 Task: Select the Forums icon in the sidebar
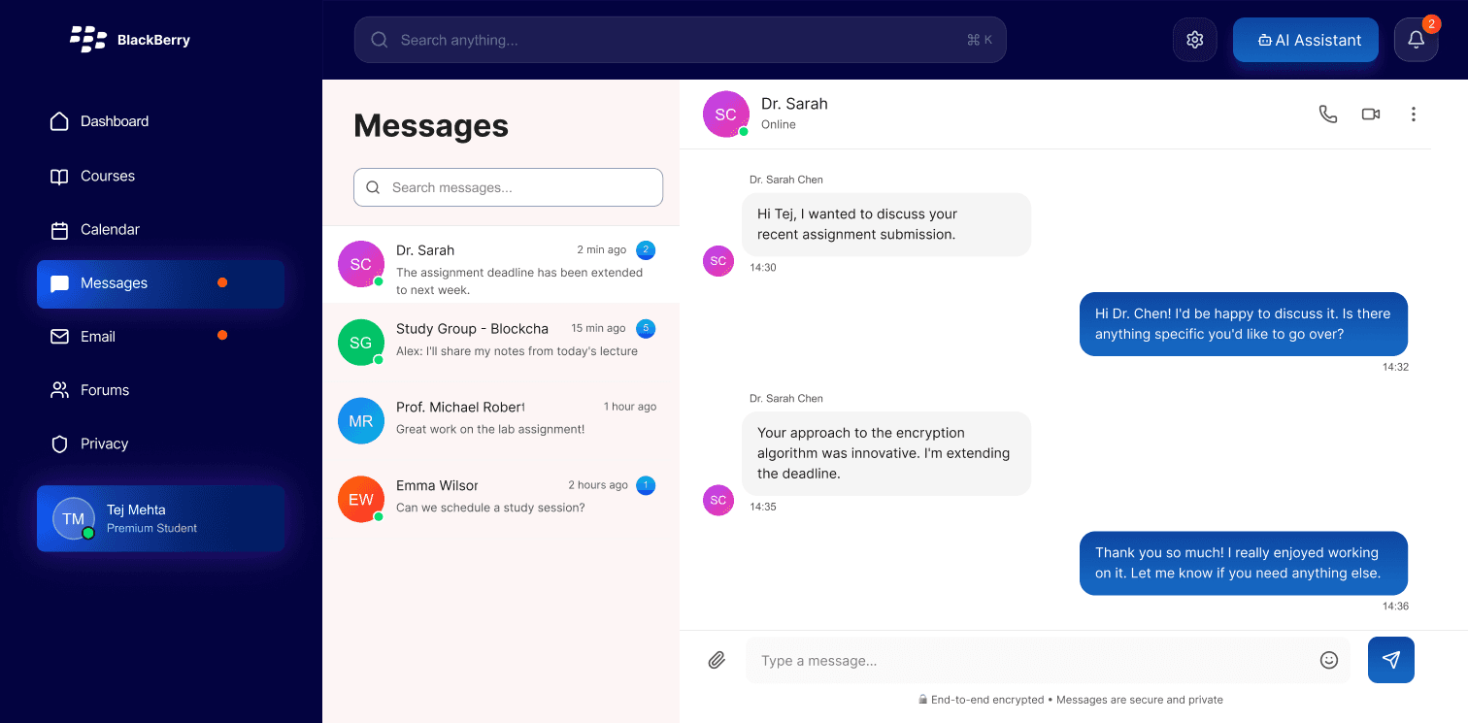pyautogui.click(x=60, y=390)
